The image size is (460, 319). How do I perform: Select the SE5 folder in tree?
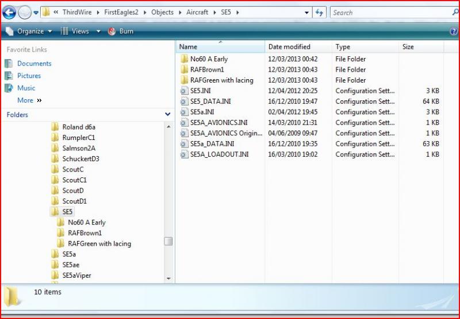click(x=62, y=212)
